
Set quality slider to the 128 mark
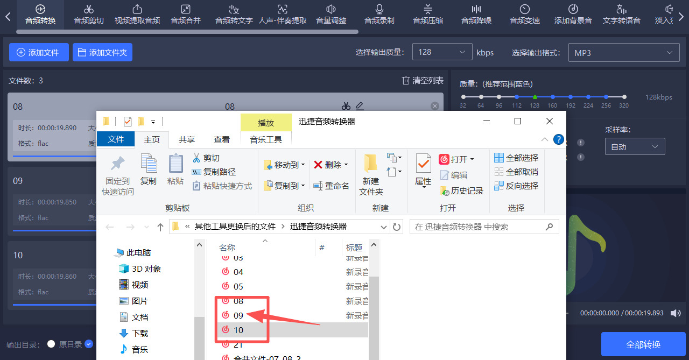tap(535, 97)
